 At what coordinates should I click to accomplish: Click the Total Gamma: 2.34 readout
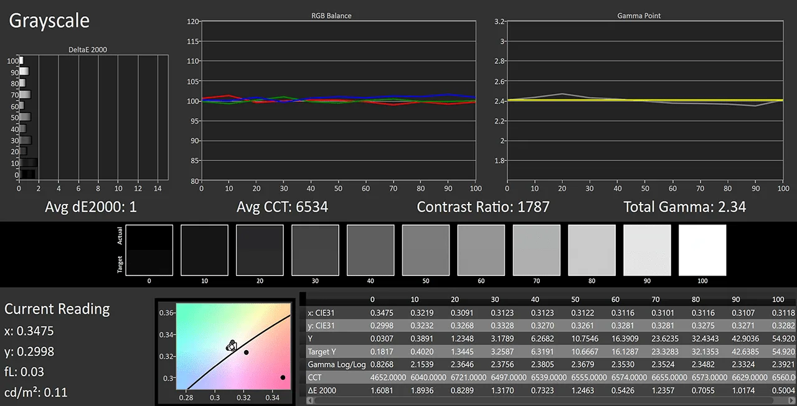click(x=684, y=207)
